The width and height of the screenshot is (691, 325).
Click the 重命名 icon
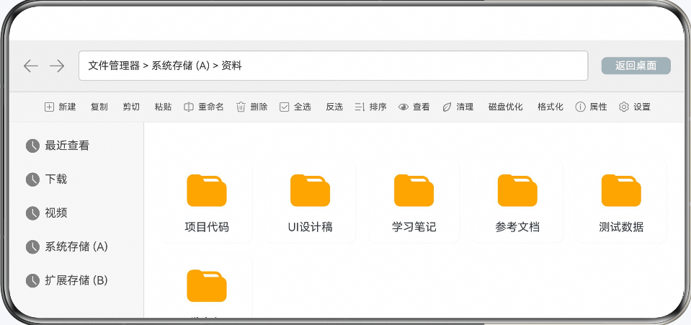point(189,107)
